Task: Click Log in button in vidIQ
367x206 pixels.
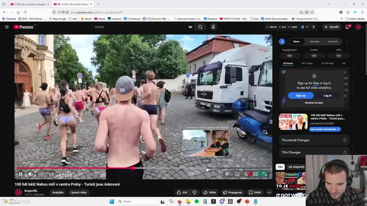Action: point(327,96)
